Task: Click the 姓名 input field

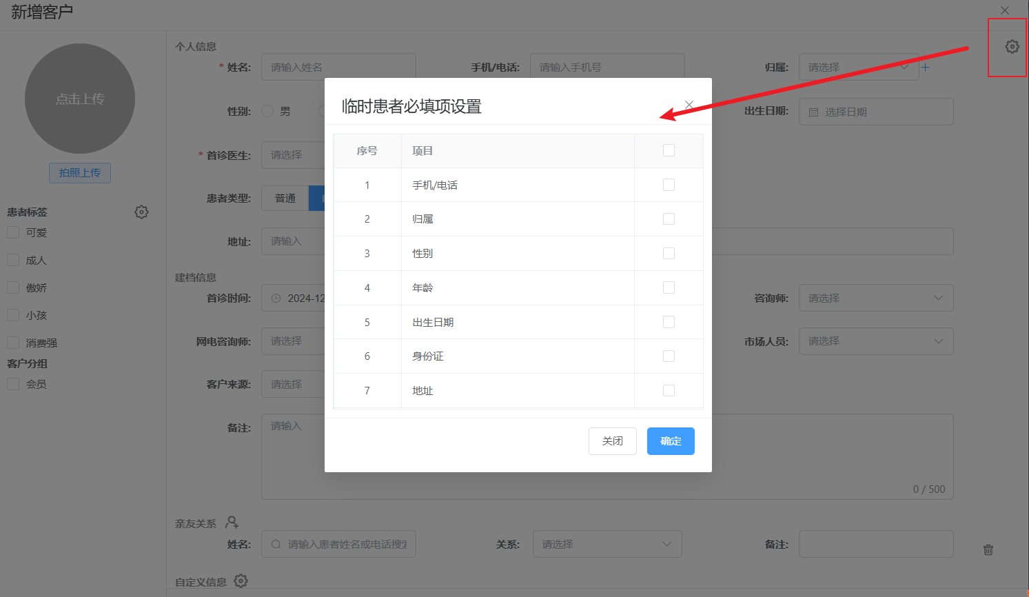Action: point(338,68)
